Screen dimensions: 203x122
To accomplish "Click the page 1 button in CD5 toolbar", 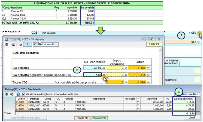I will click(x=27, y=44).
